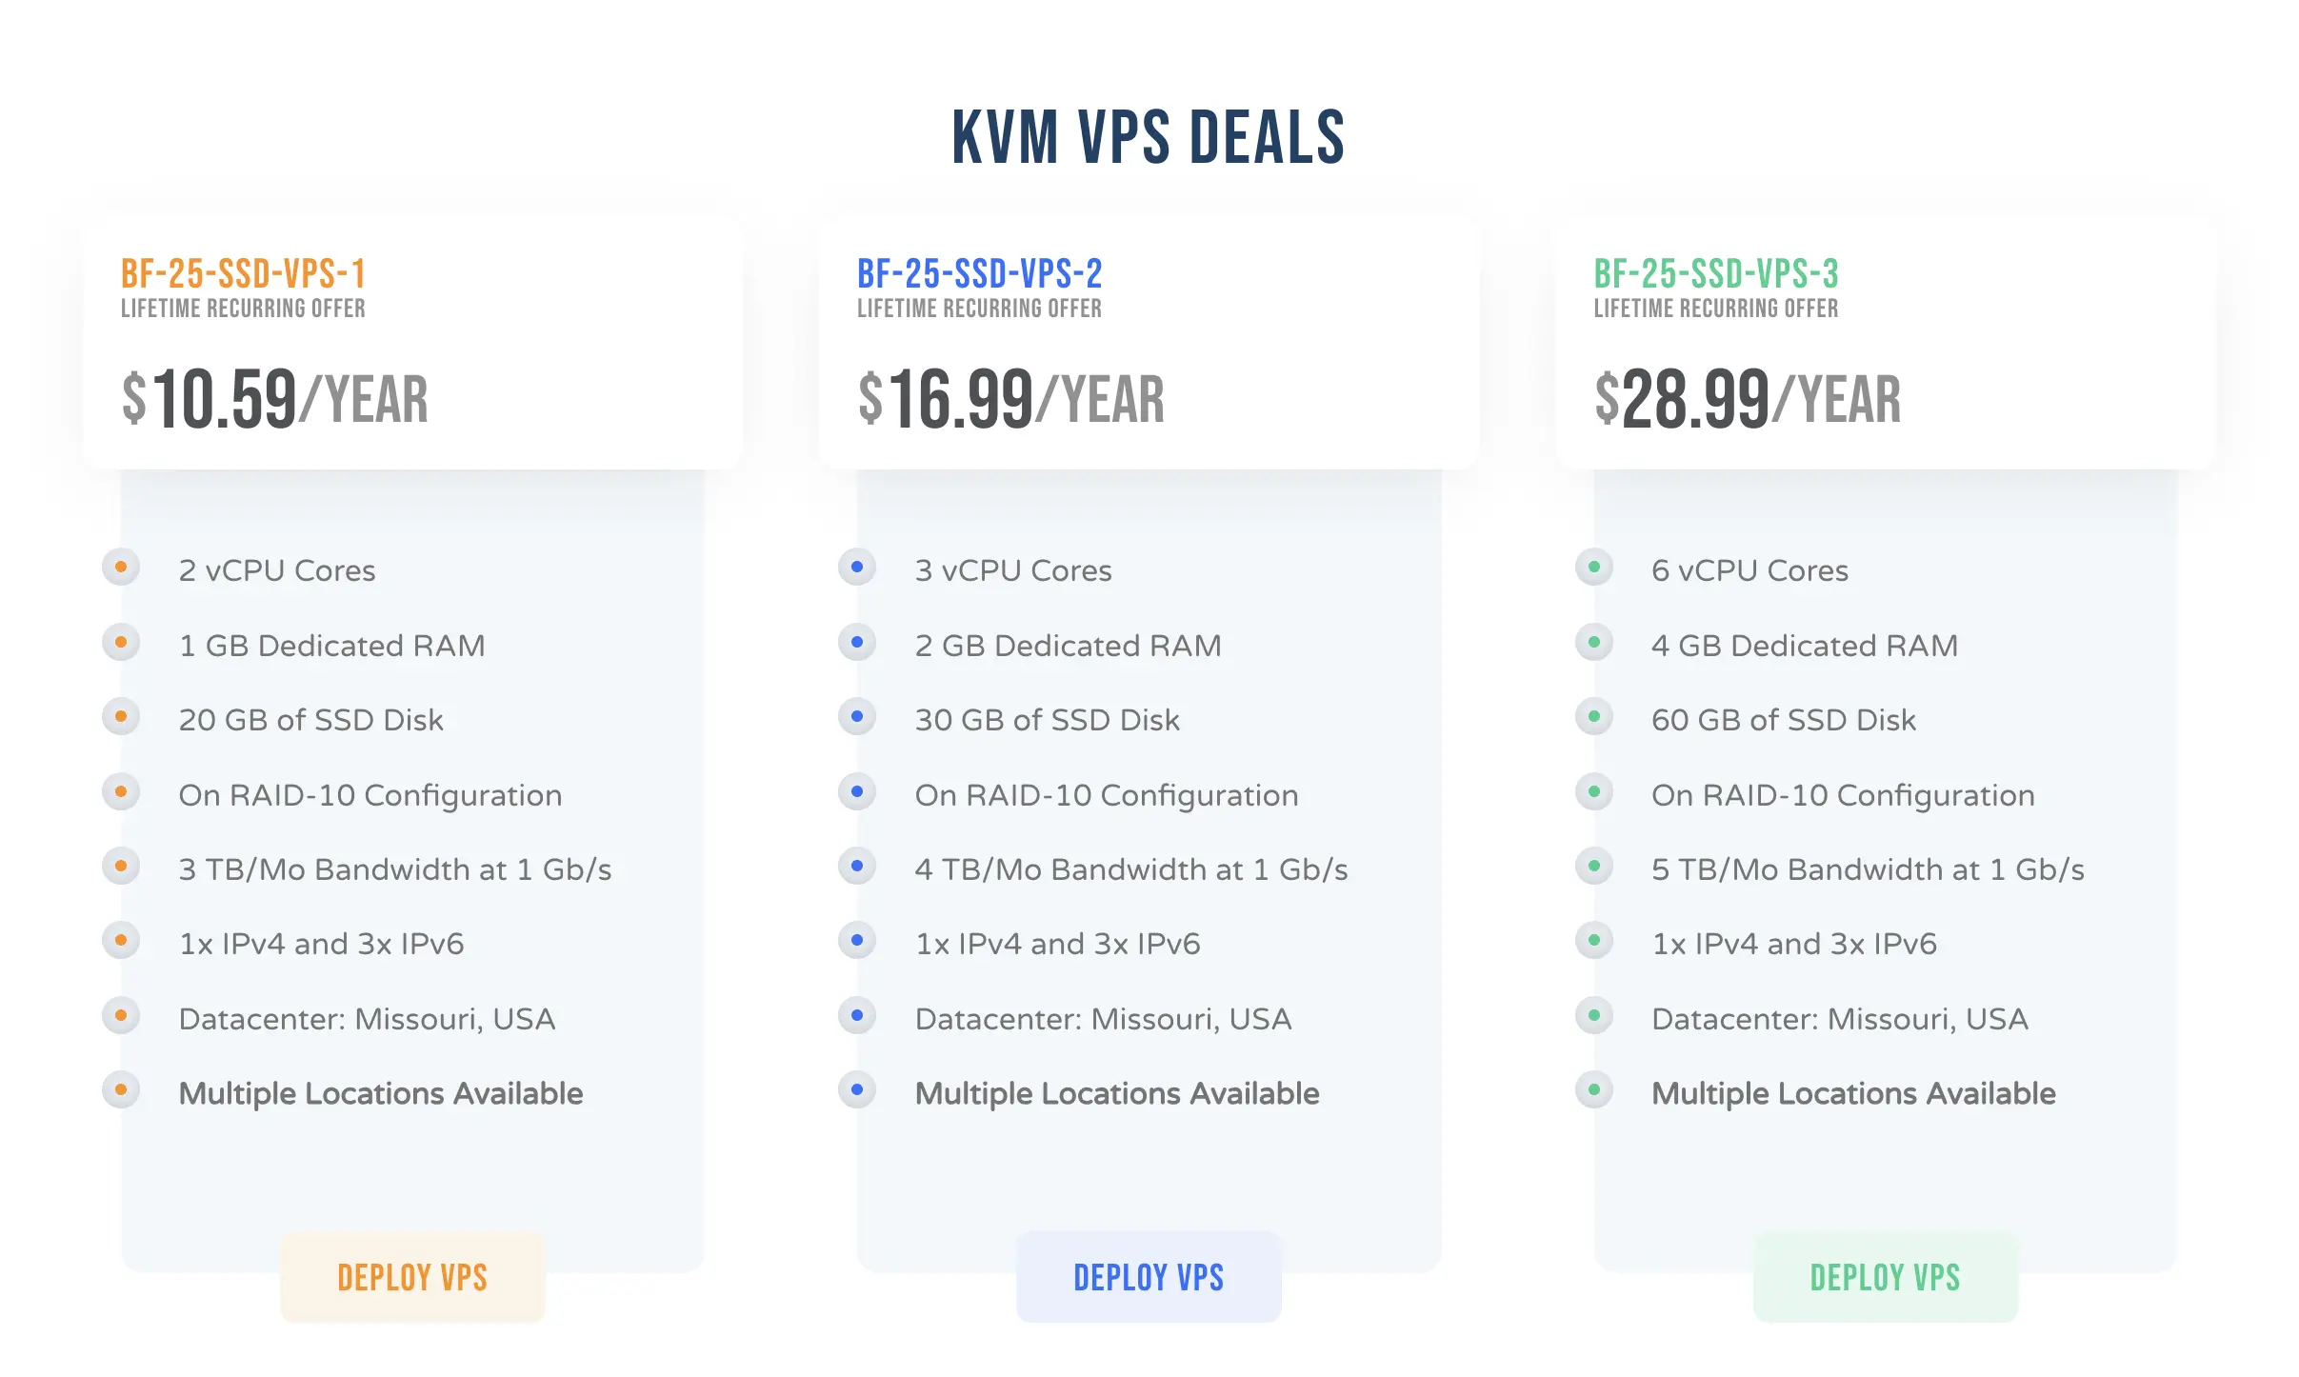The image size is (2299, 1377).
Task: Click the orange DEPLOY VPS button
Action: tap(412, 1277)
